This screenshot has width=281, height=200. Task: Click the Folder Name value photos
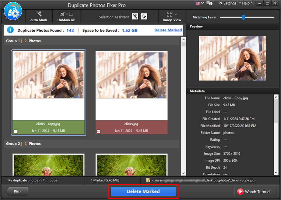tap(228, 133)
